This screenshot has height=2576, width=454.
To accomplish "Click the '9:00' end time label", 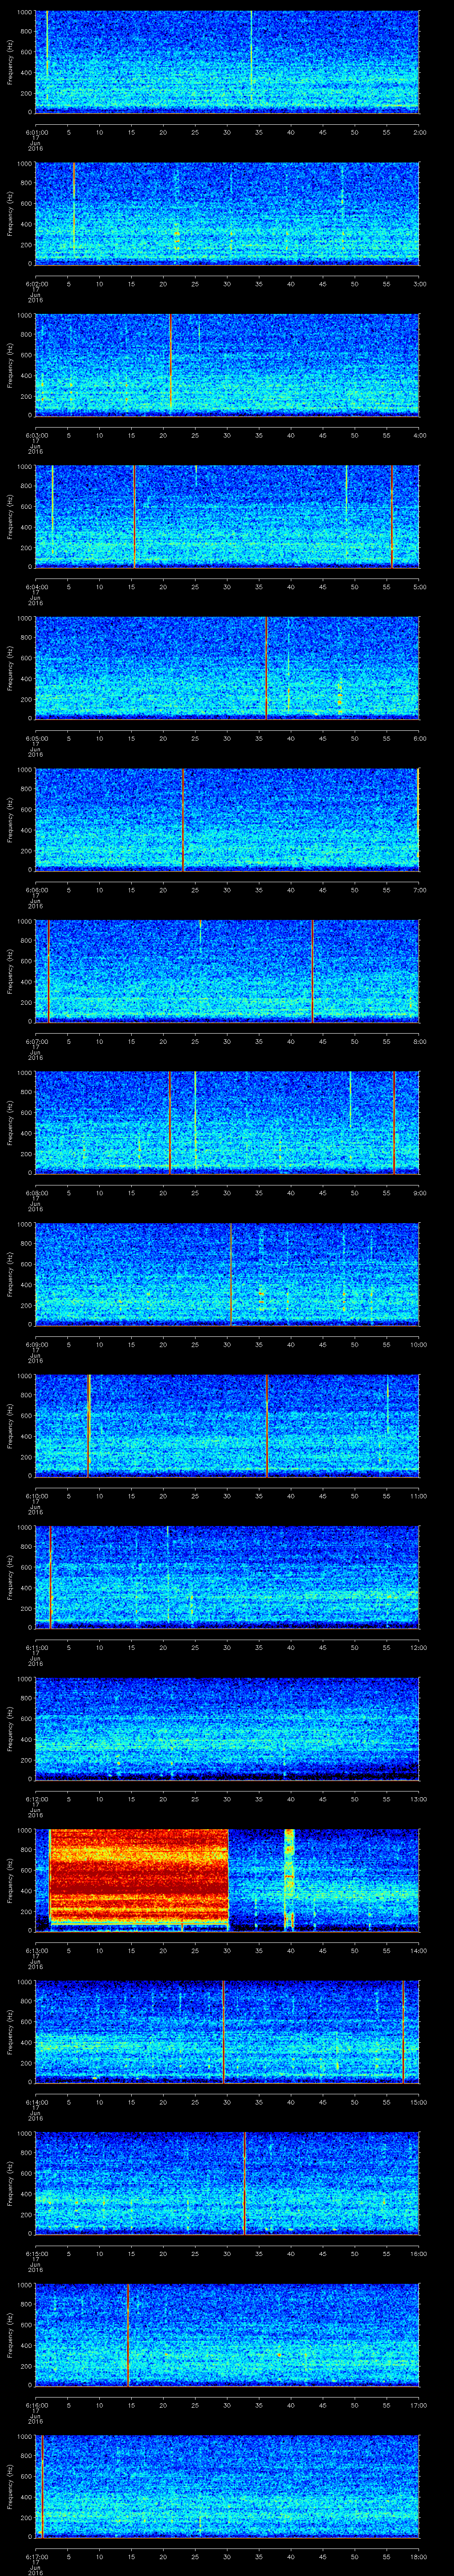I will 419,1193.
